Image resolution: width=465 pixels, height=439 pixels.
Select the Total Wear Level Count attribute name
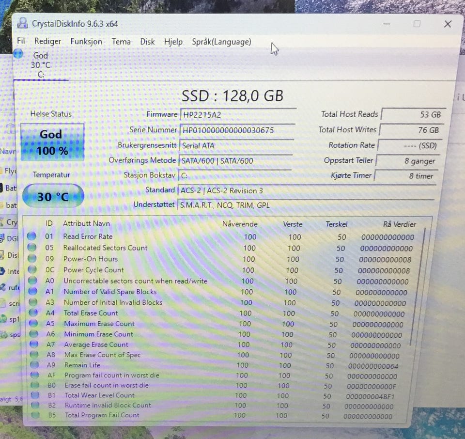click(x=100, y=395)
